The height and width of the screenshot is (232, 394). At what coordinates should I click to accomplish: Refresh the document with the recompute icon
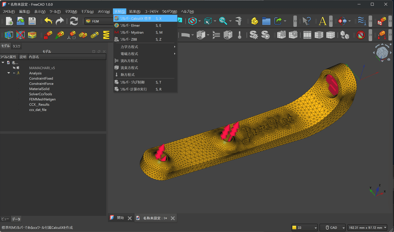pos(74,21)
